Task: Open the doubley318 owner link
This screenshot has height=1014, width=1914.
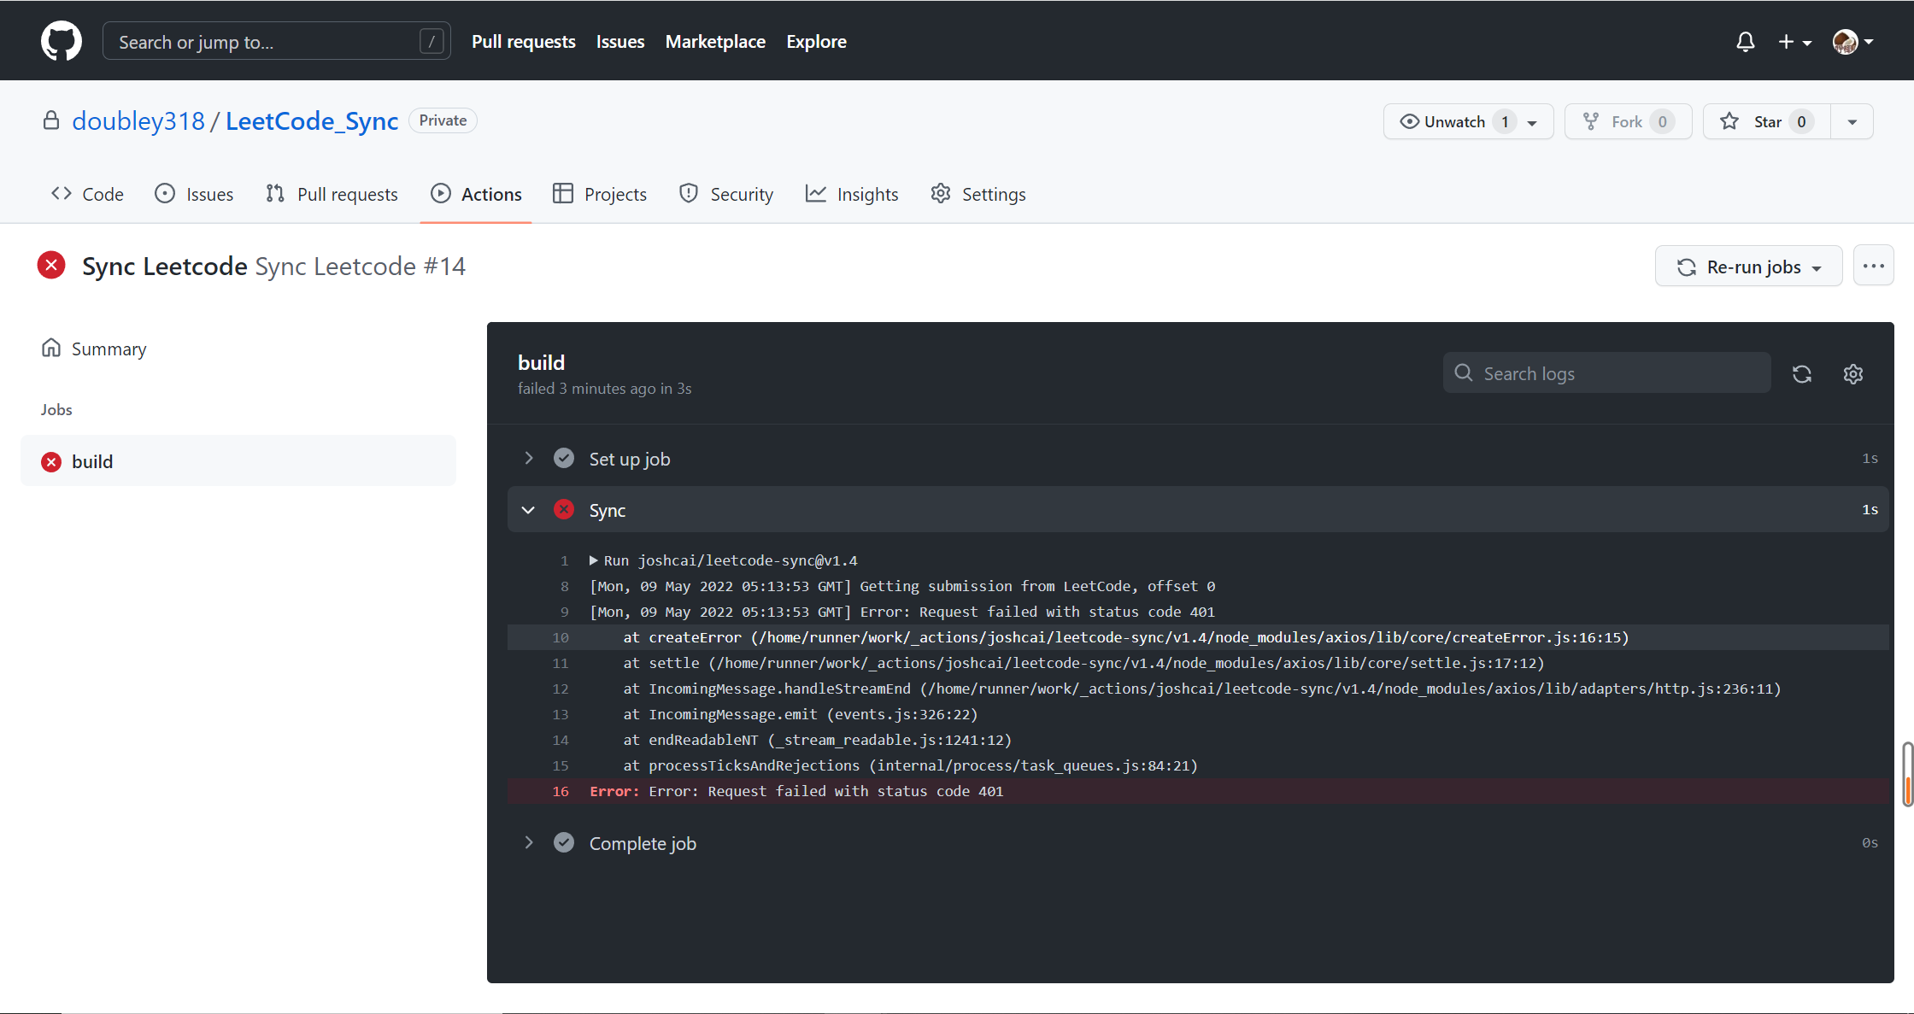Action: click(138, 121)
